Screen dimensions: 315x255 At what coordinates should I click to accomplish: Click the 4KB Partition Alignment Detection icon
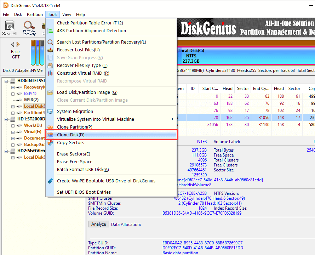coord(50,31)
